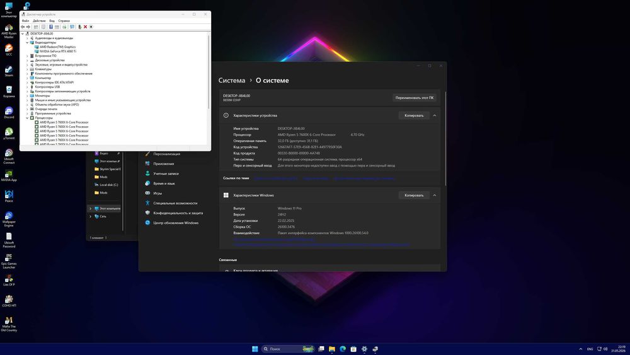
Task: Open the Peace desktop shortcut
Action: (9, 196)
